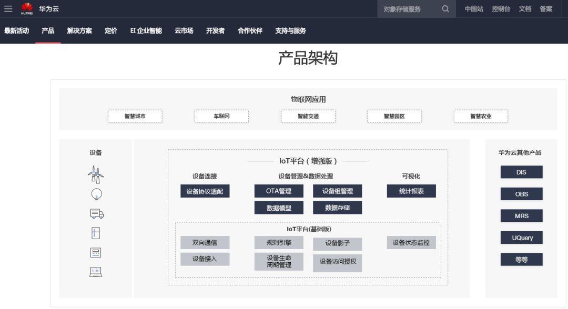
Task: Open the 开发者 menu
Action: point(215,31)
